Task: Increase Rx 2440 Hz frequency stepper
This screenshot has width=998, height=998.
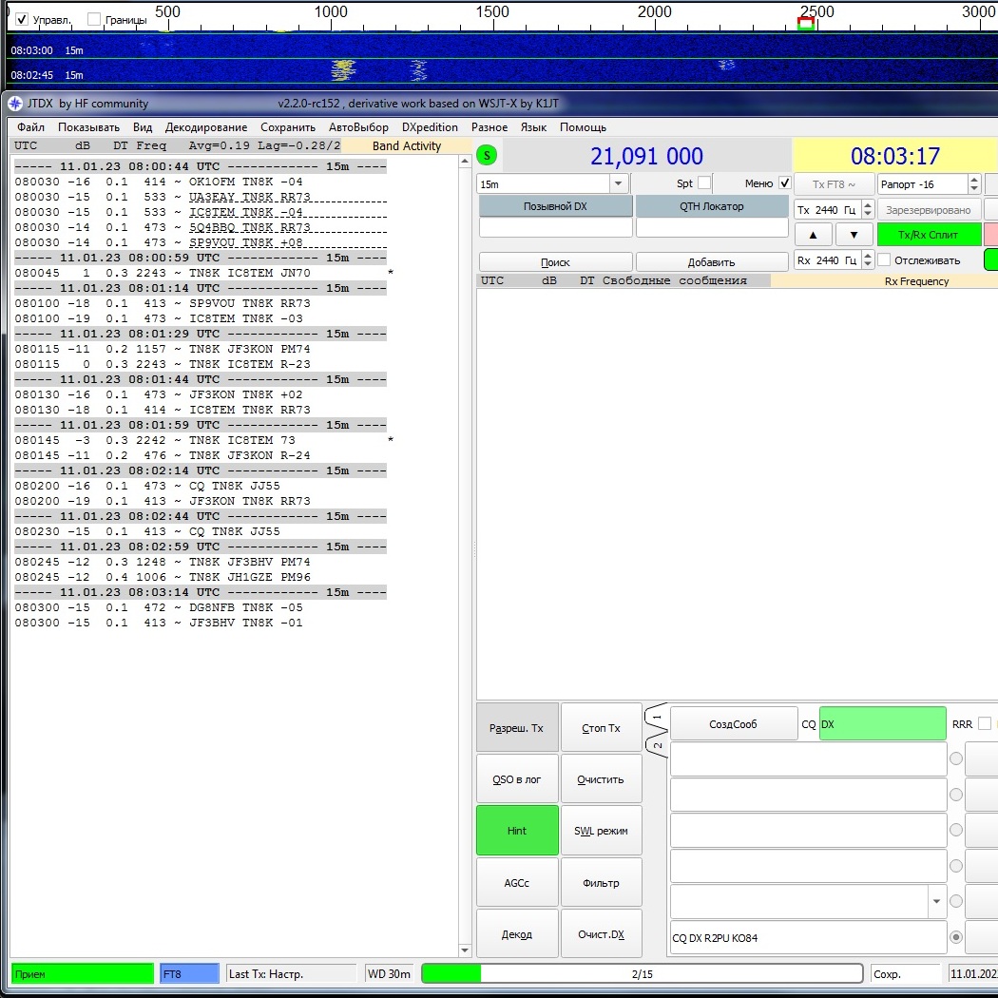Action: pyautogui.click(x=868, y=256)
